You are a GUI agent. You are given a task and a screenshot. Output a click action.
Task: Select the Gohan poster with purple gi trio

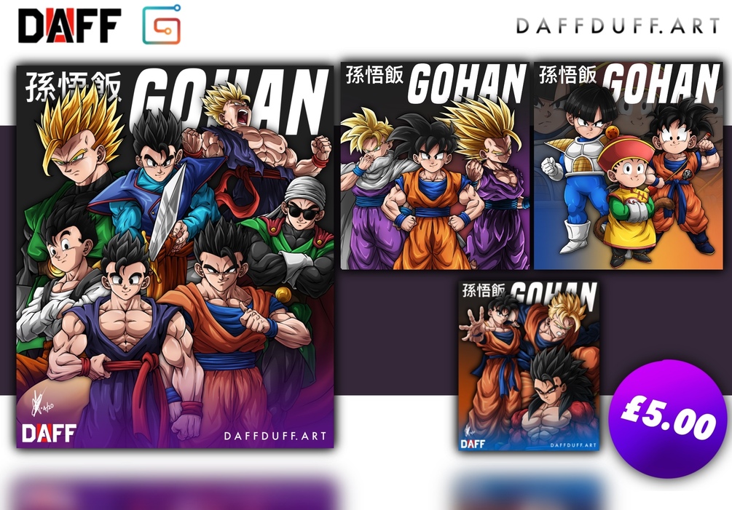[x=435, y=165]
